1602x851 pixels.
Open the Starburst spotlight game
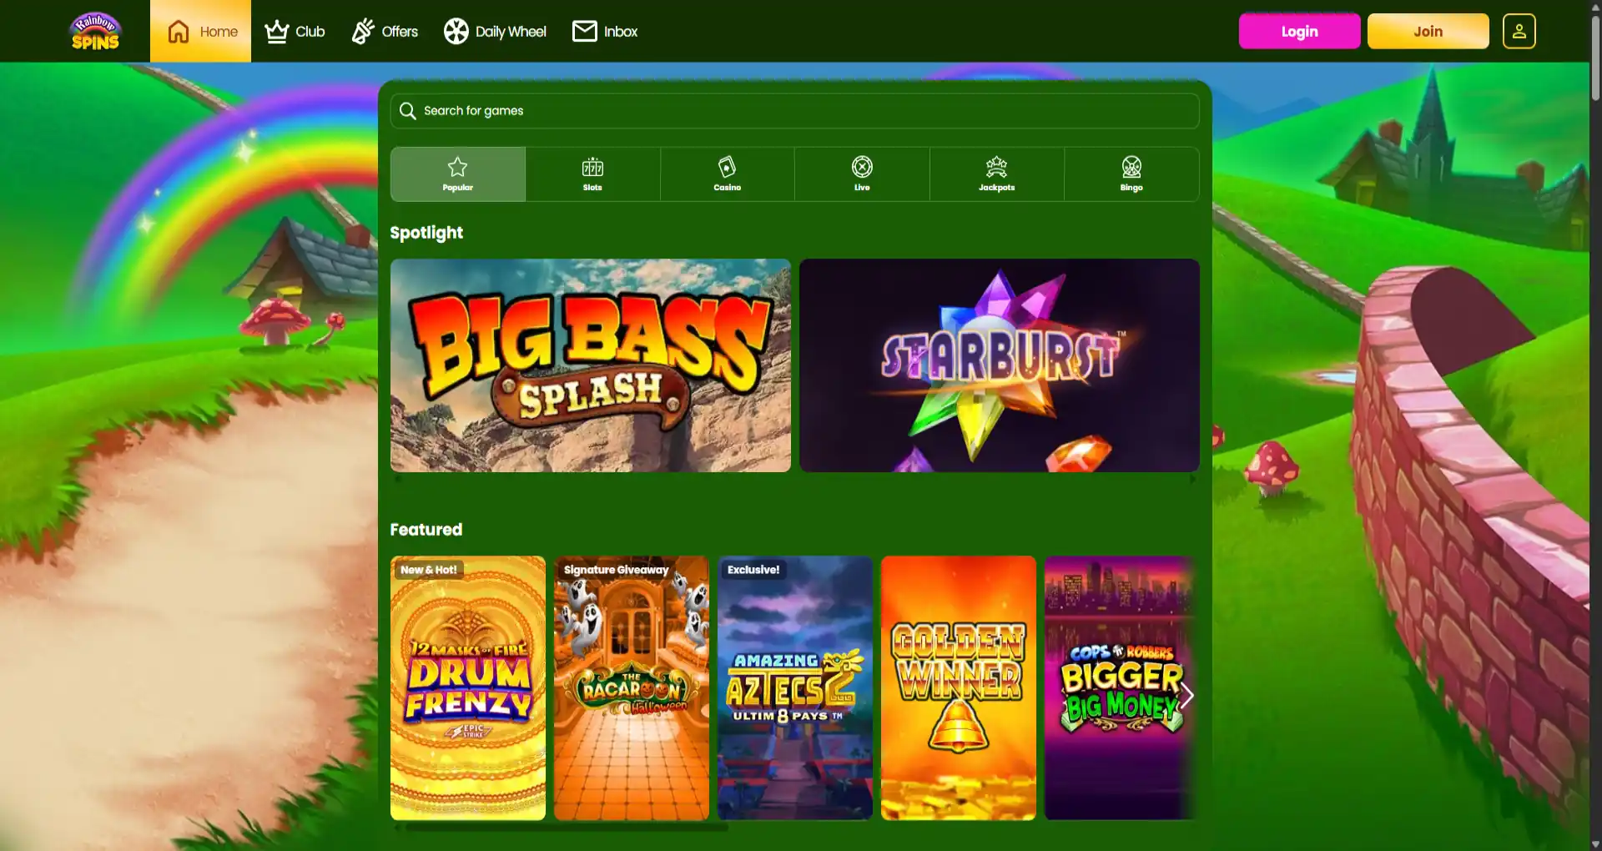pos(999,364)
